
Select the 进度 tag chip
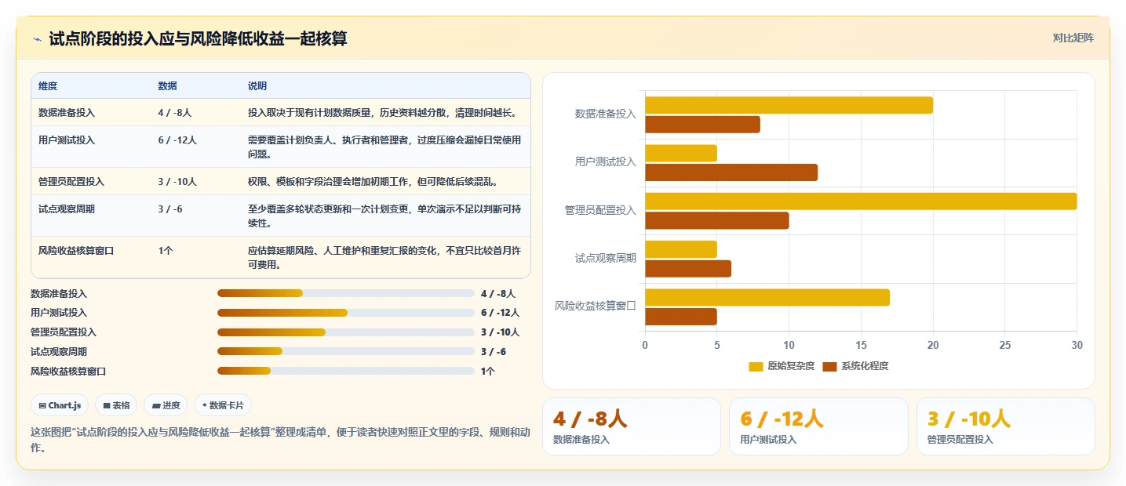click(x=166, y=405)
